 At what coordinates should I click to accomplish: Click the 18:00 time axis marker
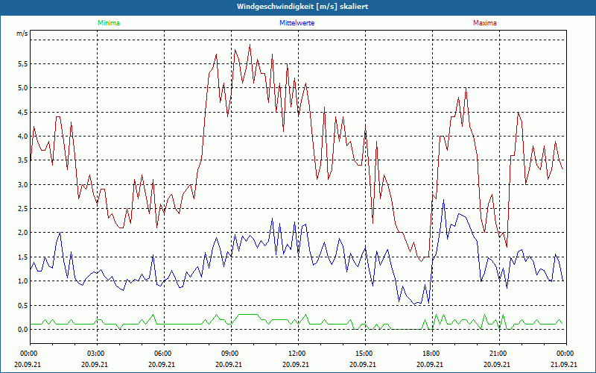pyautogui.click(x=431, y=354)
